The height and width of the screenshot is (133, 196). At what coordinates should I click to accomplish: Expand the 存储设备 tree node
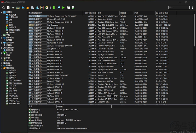[x=2, y=48]
